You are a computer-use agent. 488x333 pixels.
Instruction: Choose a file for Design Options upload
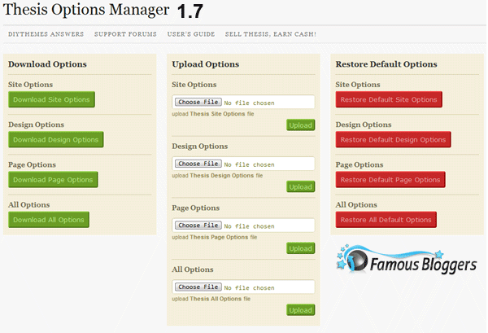[x=198, y=164]
